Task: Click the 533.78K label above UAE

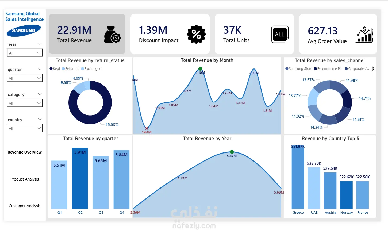Action: coord(314,163)
